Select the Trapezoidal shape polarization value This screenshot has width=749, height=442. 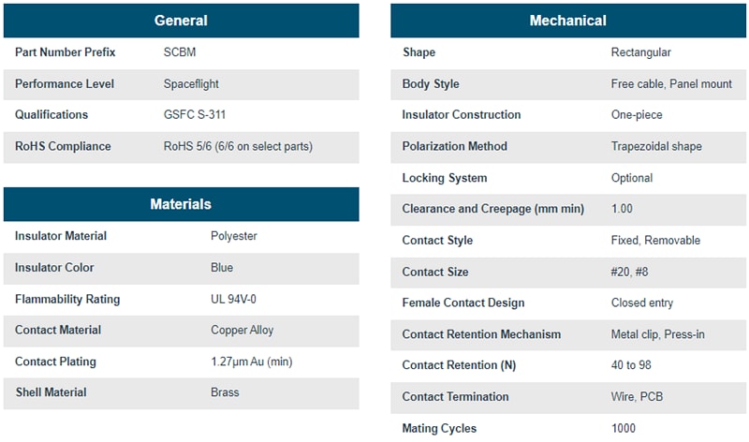(x=655, y=146)
